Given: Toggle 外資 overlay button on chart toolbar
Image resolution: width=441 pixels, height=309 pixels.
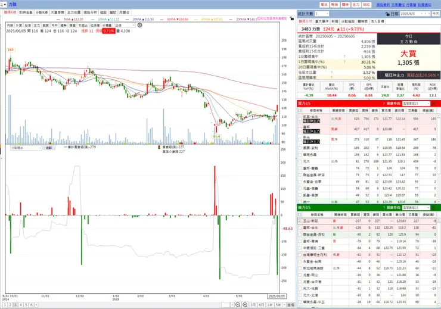Looking at the screenshot, I should coord(18,26).
